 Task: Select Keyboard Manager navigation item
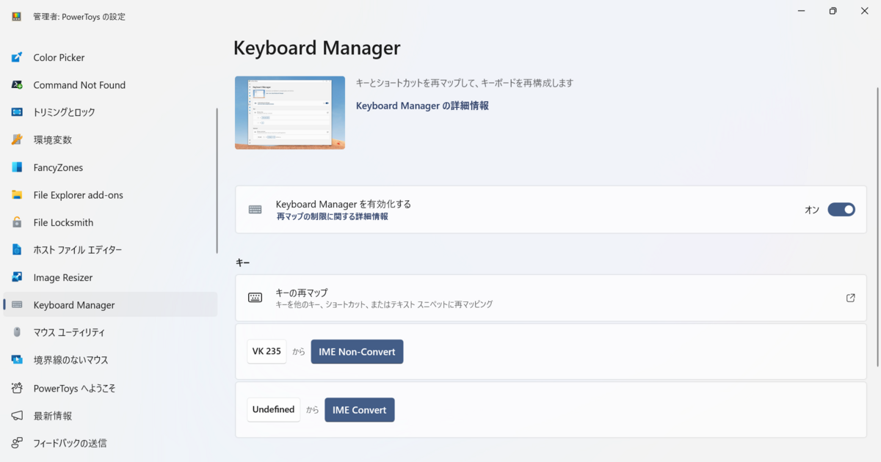(110, 305)
